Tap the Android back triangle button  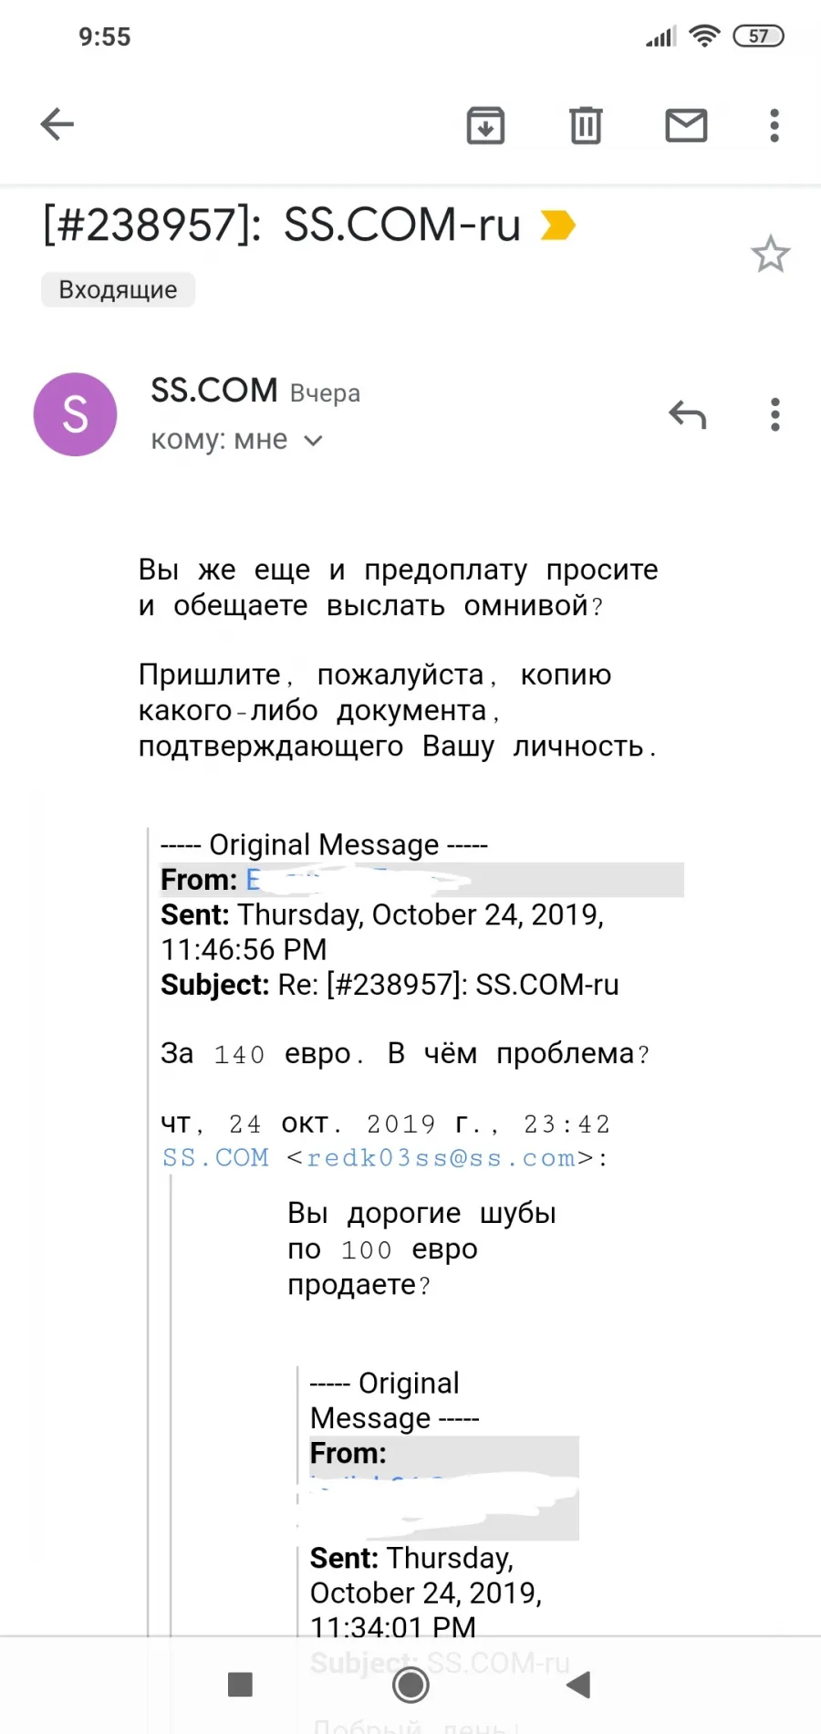(x=579, y=1685)
